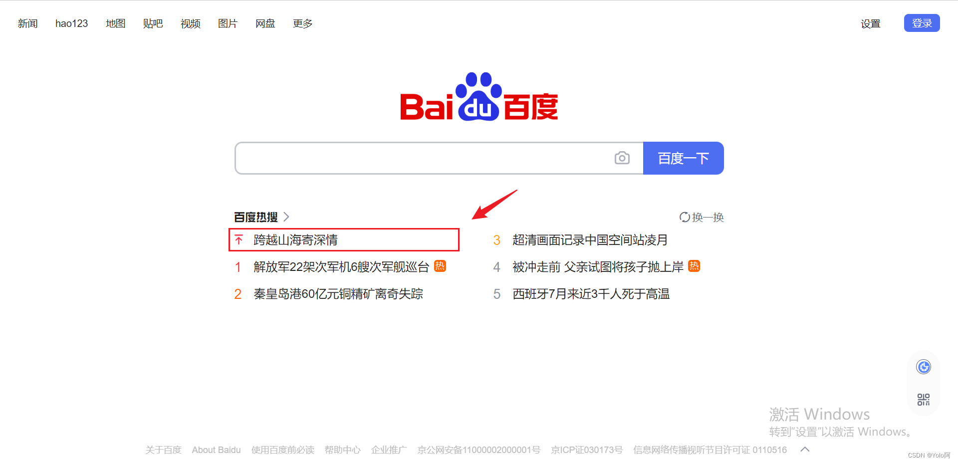Image resolution: width=958 pixels, height=463 pixels.
Task: Focus the Baidu search input box
Action: [x=424, y=158]
